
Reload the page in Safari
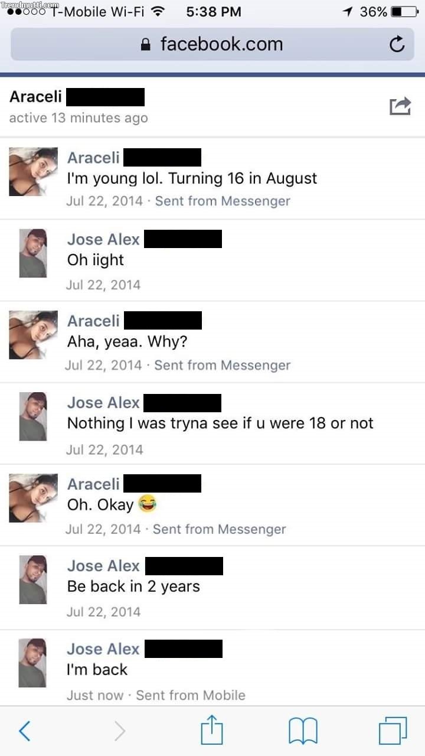tap(397, 44)
